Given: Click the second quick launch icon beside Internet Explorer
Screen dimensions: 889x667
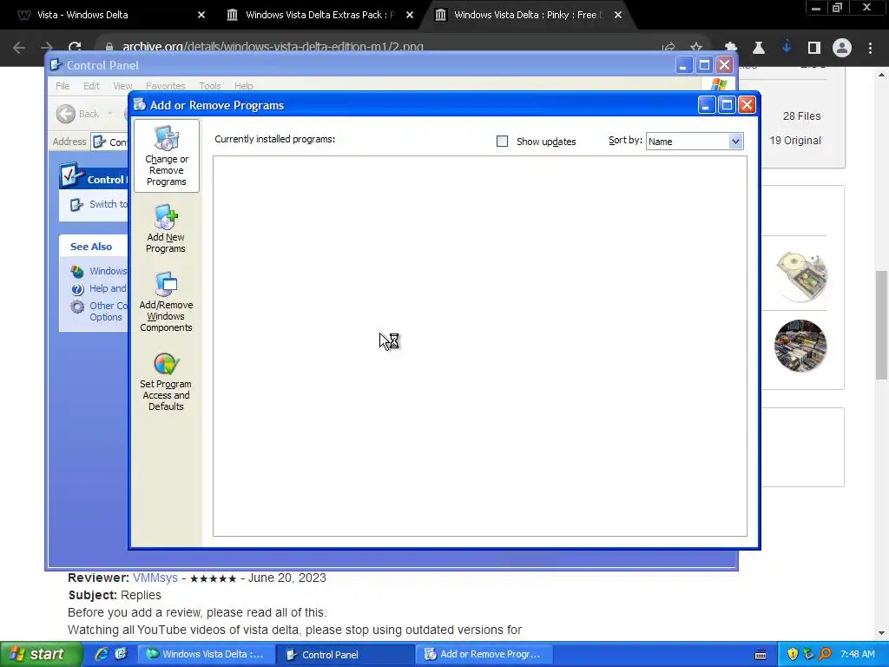Looking at the screenshot, I should (121, 654).
